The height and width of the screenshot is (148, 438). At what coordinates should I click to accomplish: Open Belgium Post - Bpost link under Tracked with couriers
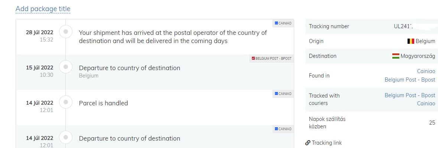point(410,95)
